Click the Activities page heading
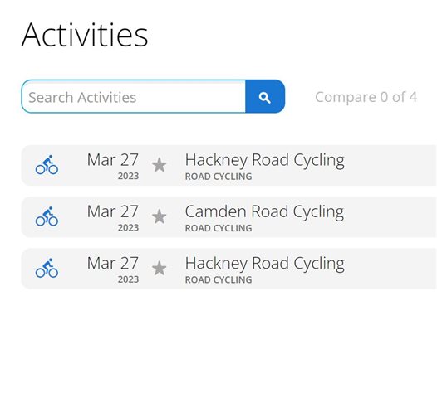The width and height of the screenshot is (437, 398). coord(85,35)
